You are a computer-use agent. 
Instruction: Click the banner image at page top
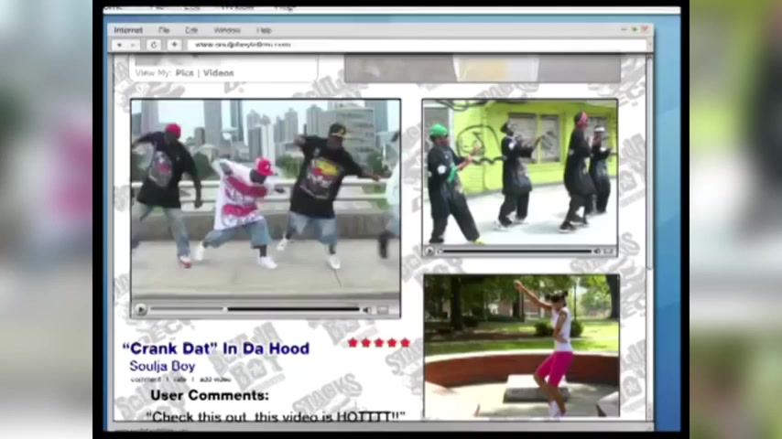pos(483,69)
